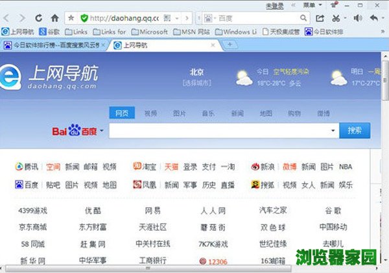Click inside the Baidu search input field
Screen dimensions: 389x273
(x=220, y=130)
